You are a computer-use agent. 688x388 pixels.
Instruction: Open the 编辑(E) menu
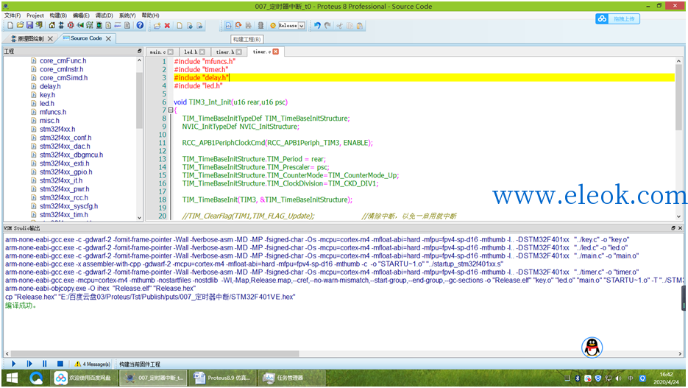point(81,15)
